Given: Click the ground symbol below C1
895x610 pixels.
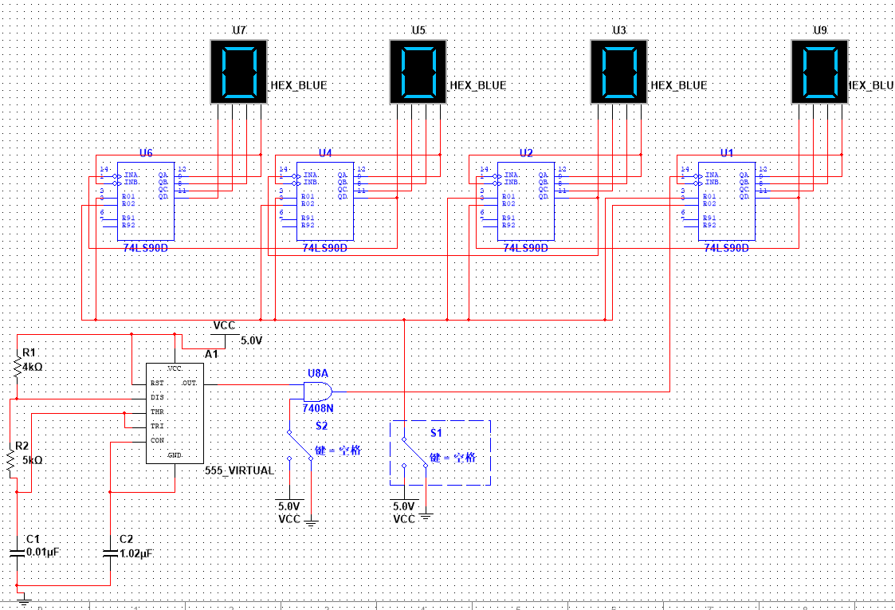Looking at the screenshot, I should tap(24, 599).
